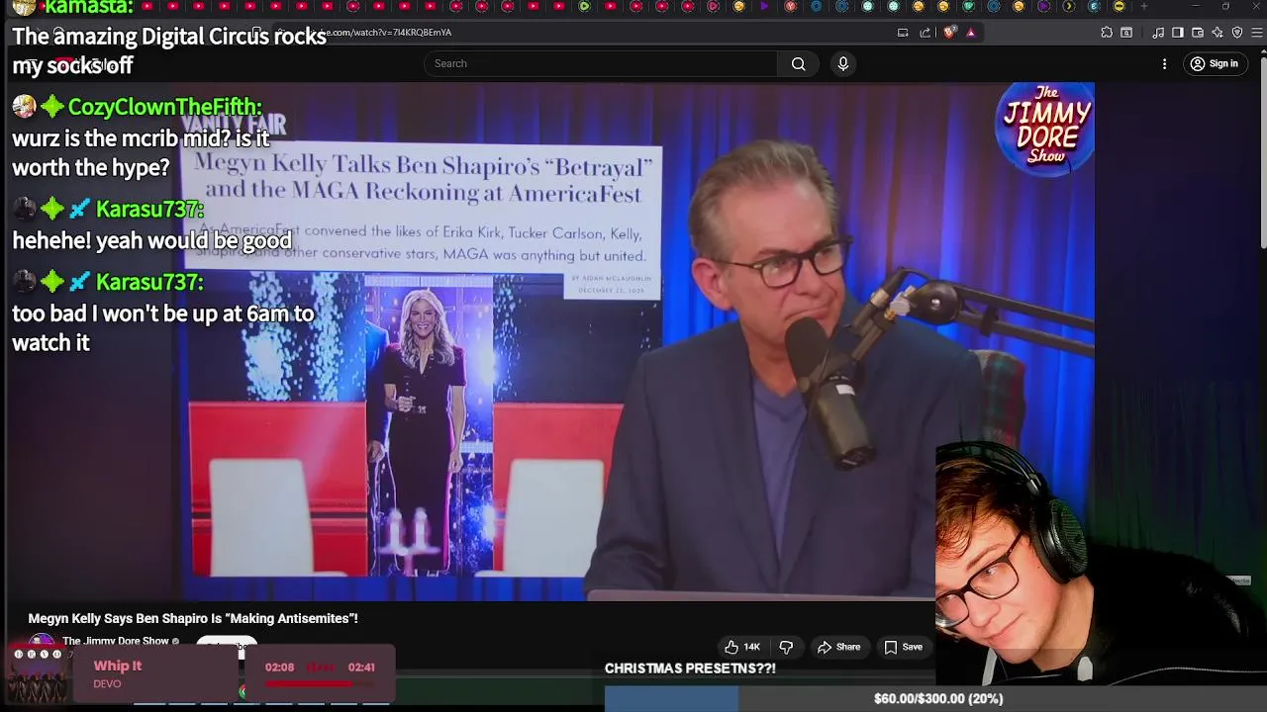Click the YouTube search magnifier button
The width and height of the screenshot is (1267, 712).
pos(798,63)
